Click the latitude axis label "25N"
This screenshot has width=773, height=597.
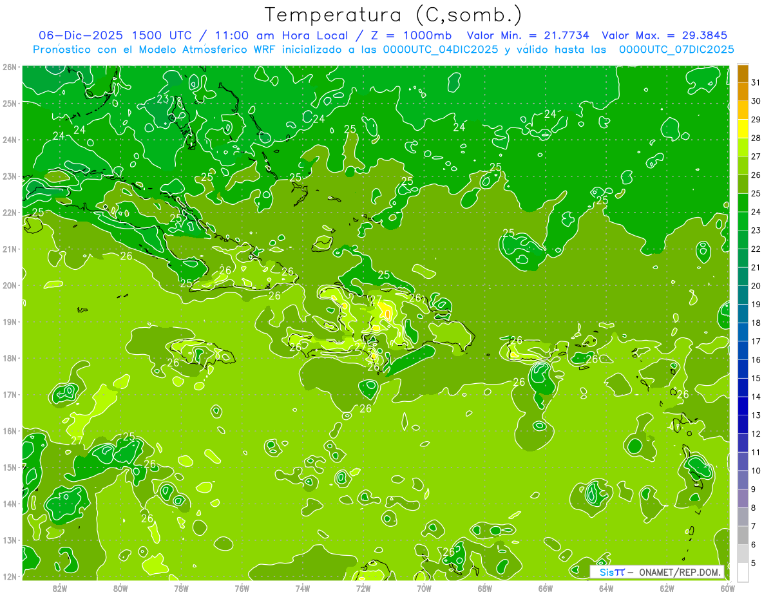(x=10, y=103)
